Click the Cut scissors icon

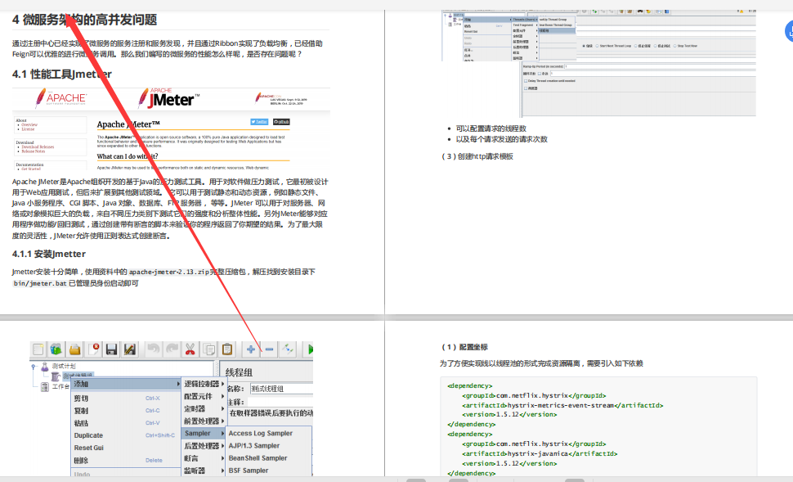(x=190, y=349)
